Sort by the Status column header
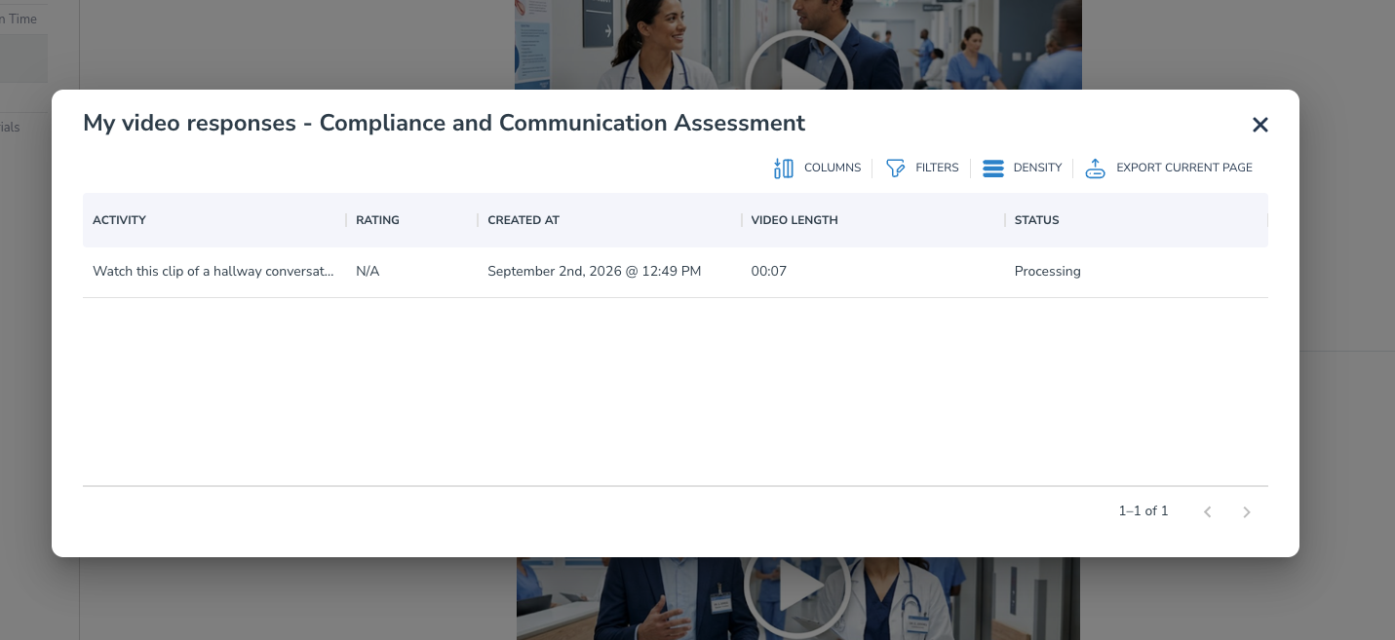 click(1036, 220)
